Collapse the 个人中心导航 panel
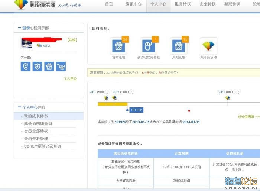Screen dimensions: 260x191 coord(19,107)
